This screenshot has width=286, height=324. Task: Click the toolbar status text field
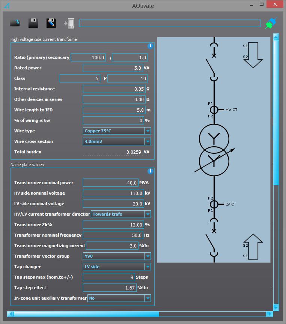coord(170,23)
